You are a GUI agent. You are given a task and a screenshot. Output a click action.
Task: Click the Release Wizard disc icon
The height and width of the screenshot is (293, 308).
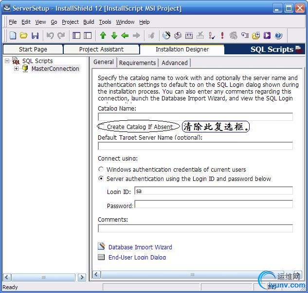(166, 35)
